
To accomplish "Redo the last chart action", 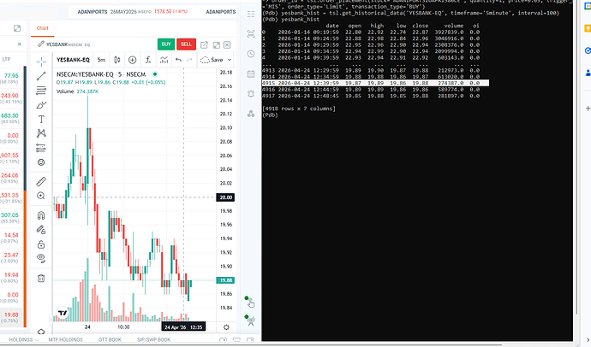I will (x=189, y=60).
